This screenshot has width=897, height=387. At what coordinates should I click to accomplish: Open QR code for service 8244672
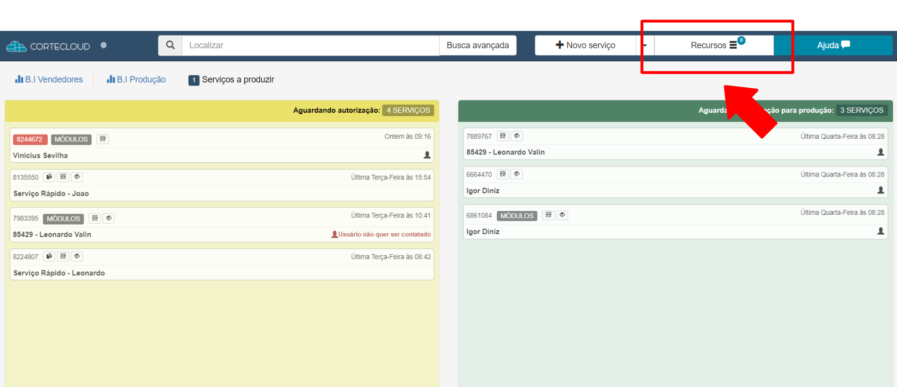(103, 139)
